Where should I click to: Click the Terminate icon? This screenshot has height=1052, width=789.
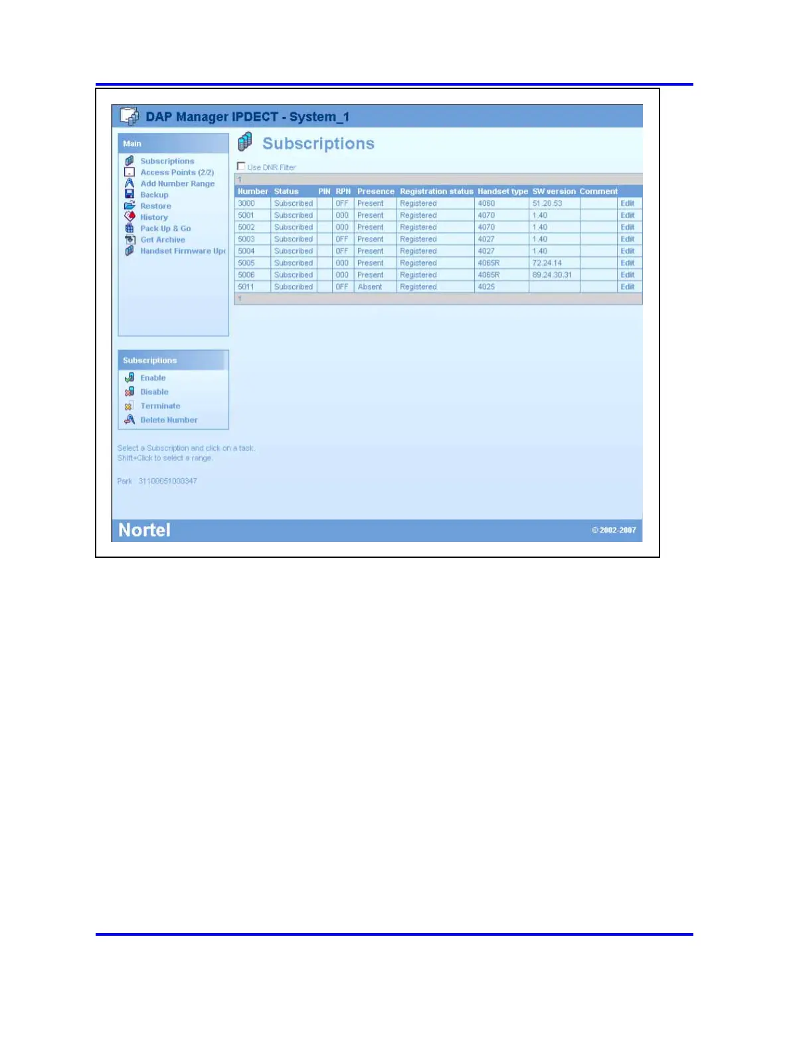click(129, 406)
